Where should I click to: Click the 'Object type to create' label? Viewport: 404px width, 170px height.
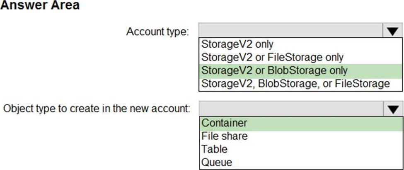(97, 109)
